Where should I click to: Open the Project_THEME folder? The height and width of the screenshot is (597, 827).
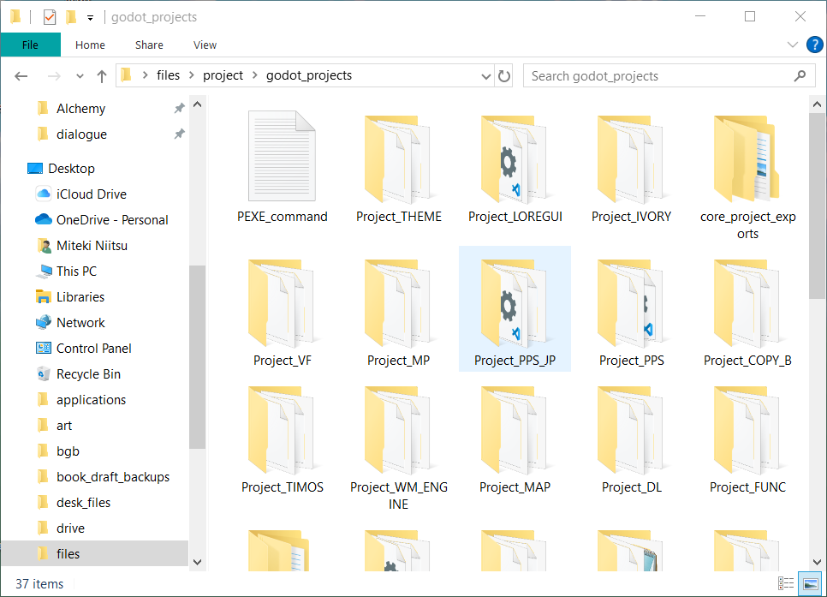(399, 168)
